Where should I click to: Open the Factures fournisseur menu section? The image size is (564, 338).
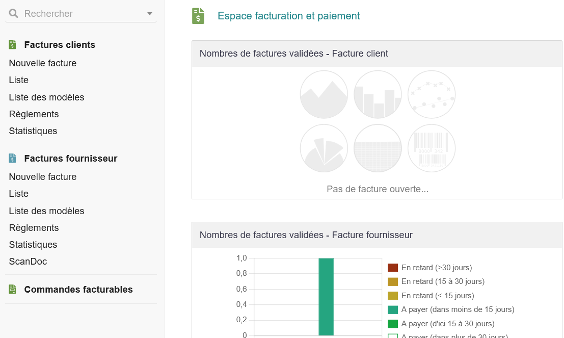71,159
